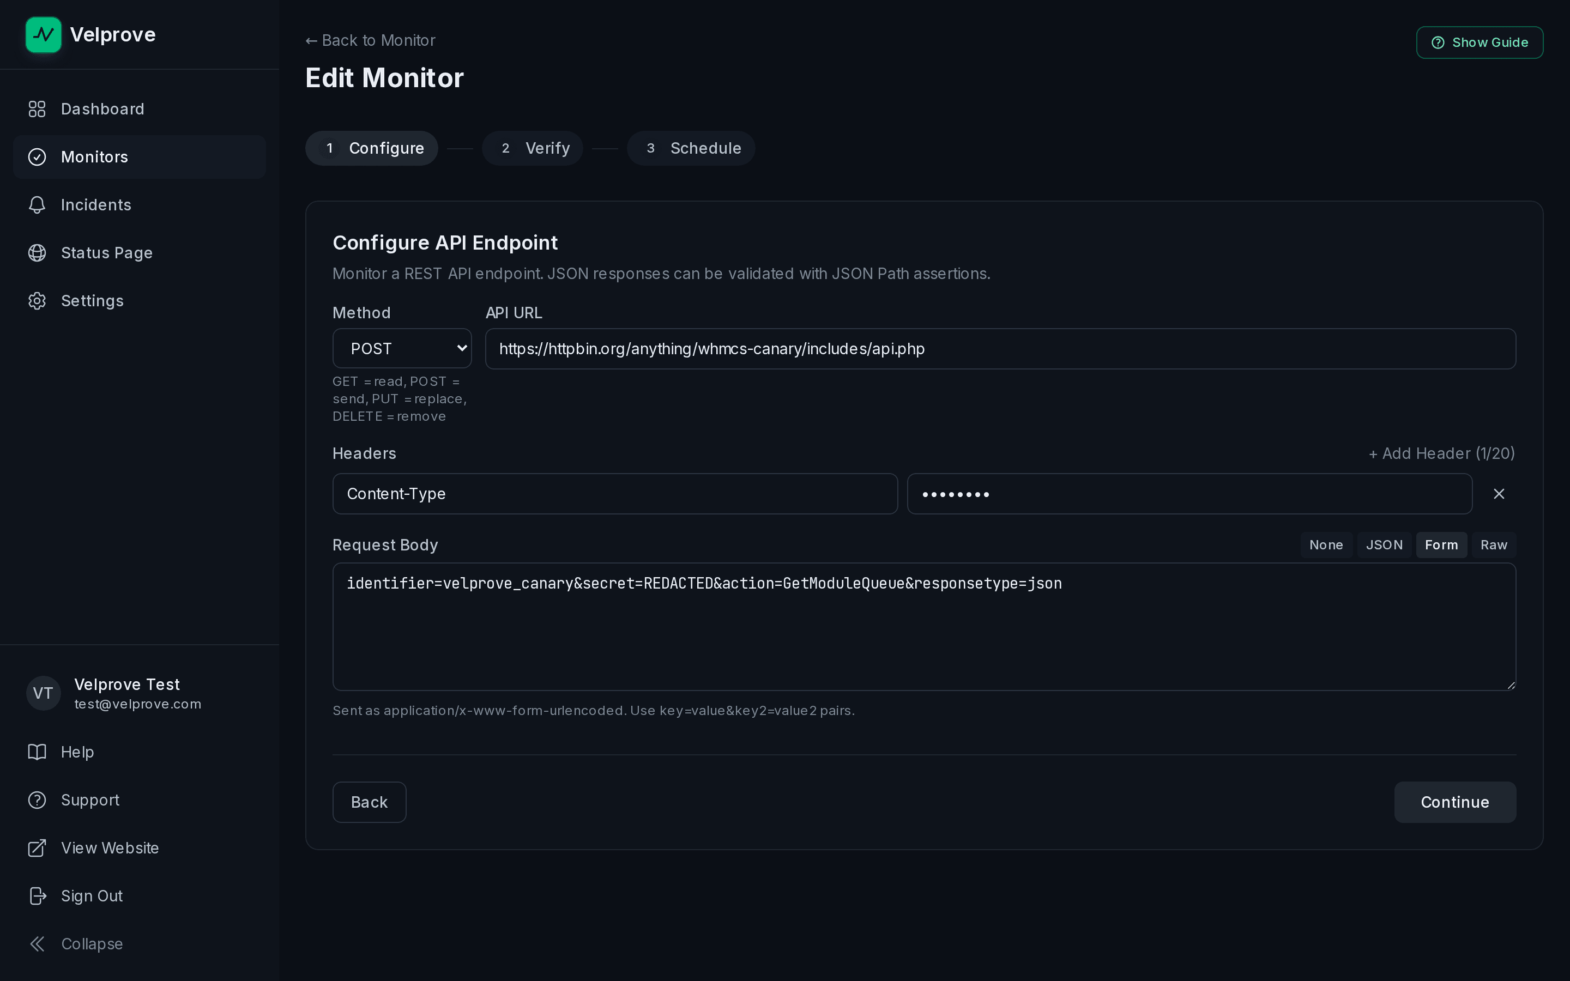Select the Monitors checkmark icon
Screen dimensions: 1570x981
[37, 157]
